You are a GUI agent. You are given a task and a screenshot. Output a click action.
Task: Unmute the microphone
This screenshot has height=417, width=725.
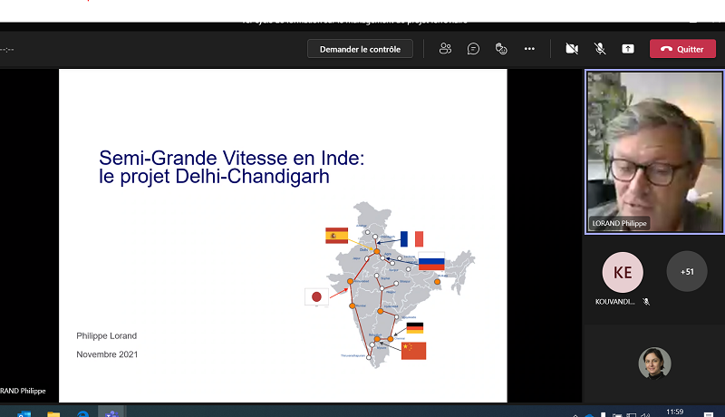(x=600, y=49)
